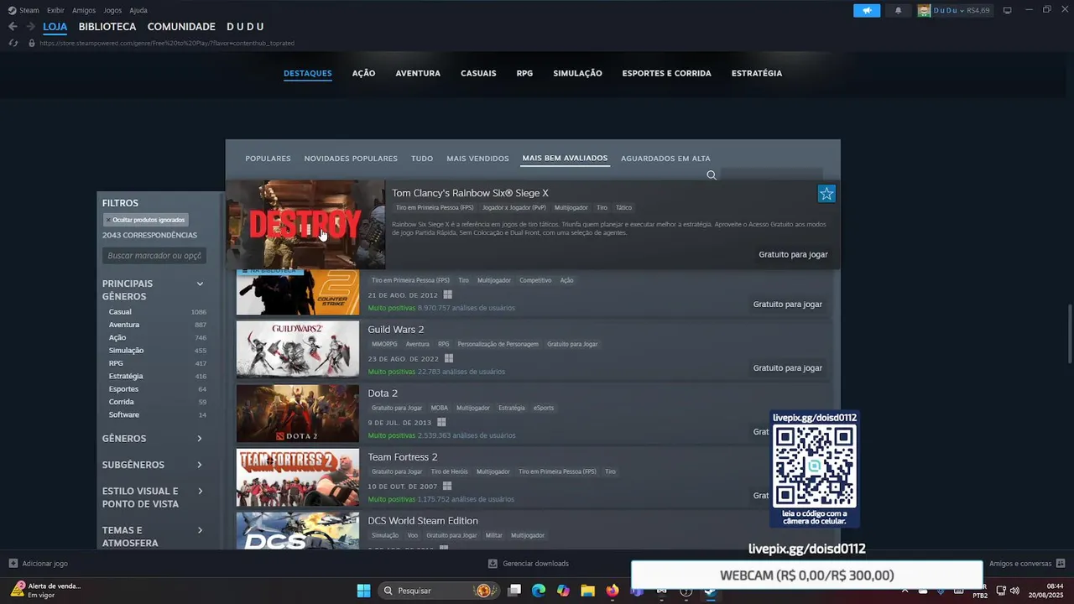Go to the BIBLIOTECA section
Screen dimensions: 1074x604
tap(107, 27)
